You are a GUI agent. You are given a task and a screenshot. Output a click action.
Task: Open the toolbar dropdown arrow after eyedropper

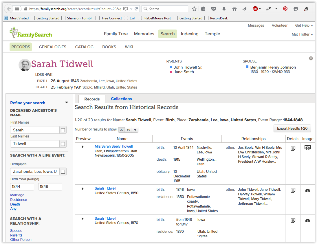point(276,9)
